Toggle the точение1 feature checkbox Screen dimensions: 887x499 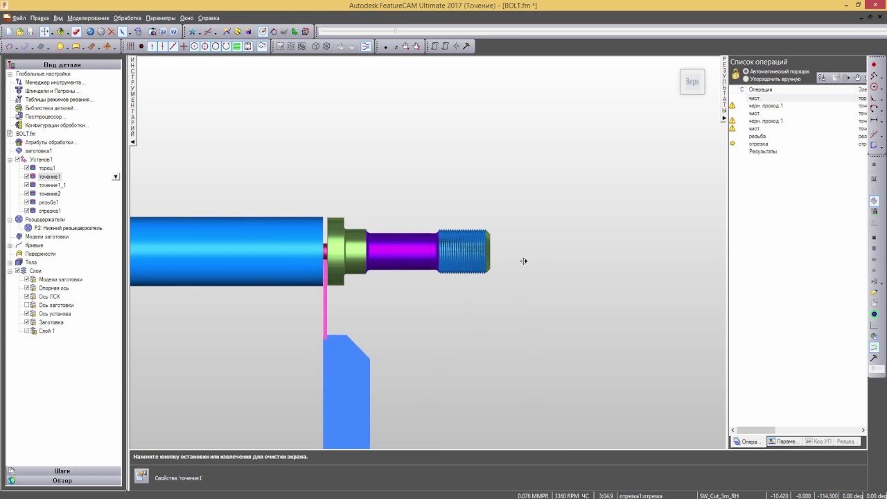point(27,177)
